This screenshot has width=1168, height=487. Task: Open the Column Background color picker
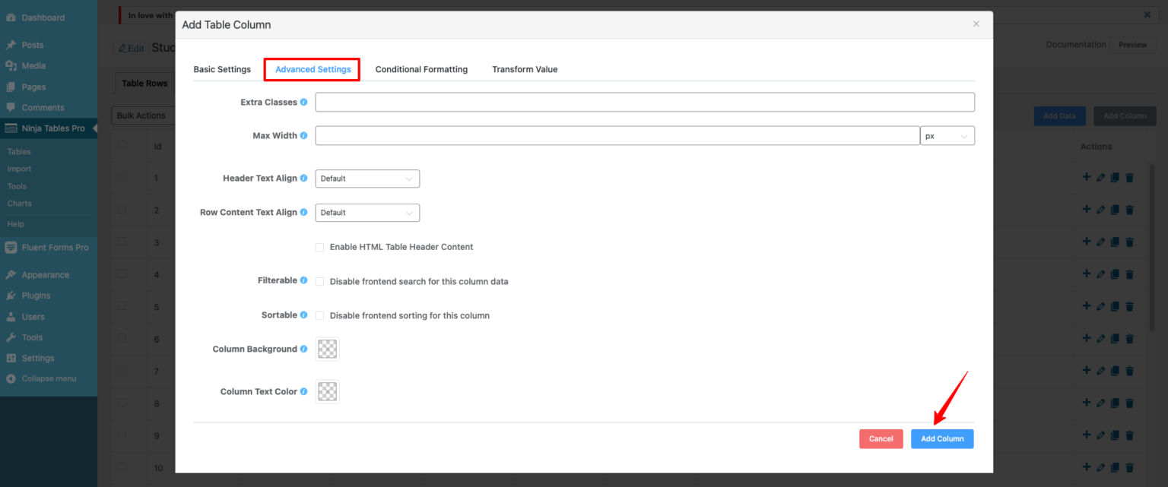point(327,349)
